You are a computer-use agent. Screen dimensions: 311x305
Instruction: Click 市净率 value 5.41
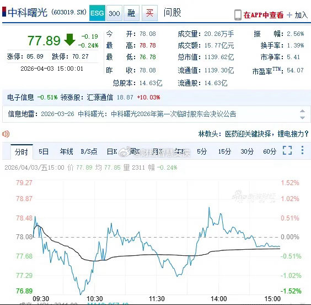tap(293, 57)
